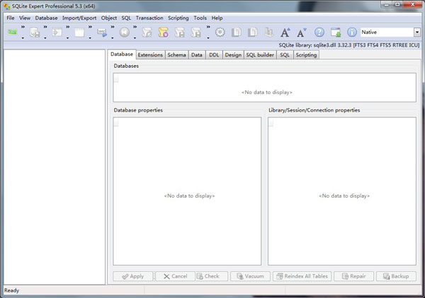Increase font size with the A-up icon
This screenshot has height=298, width=425.
pyautogui.click(x=285, y=32)
